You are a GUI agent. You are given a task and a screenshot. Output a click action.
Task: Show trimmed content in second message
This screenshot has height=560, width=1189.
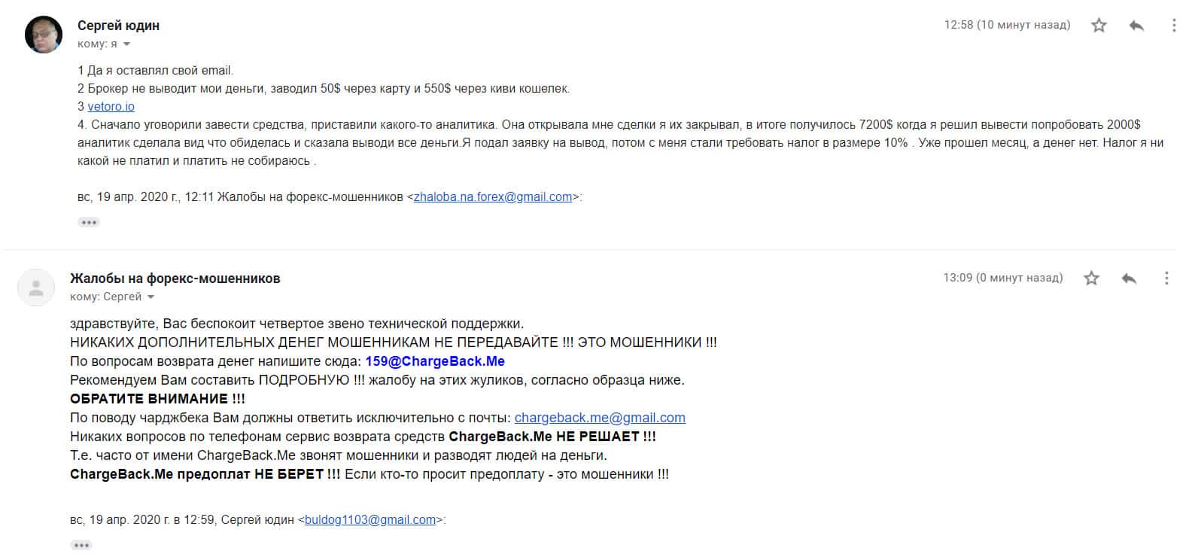tap(81, 545)
